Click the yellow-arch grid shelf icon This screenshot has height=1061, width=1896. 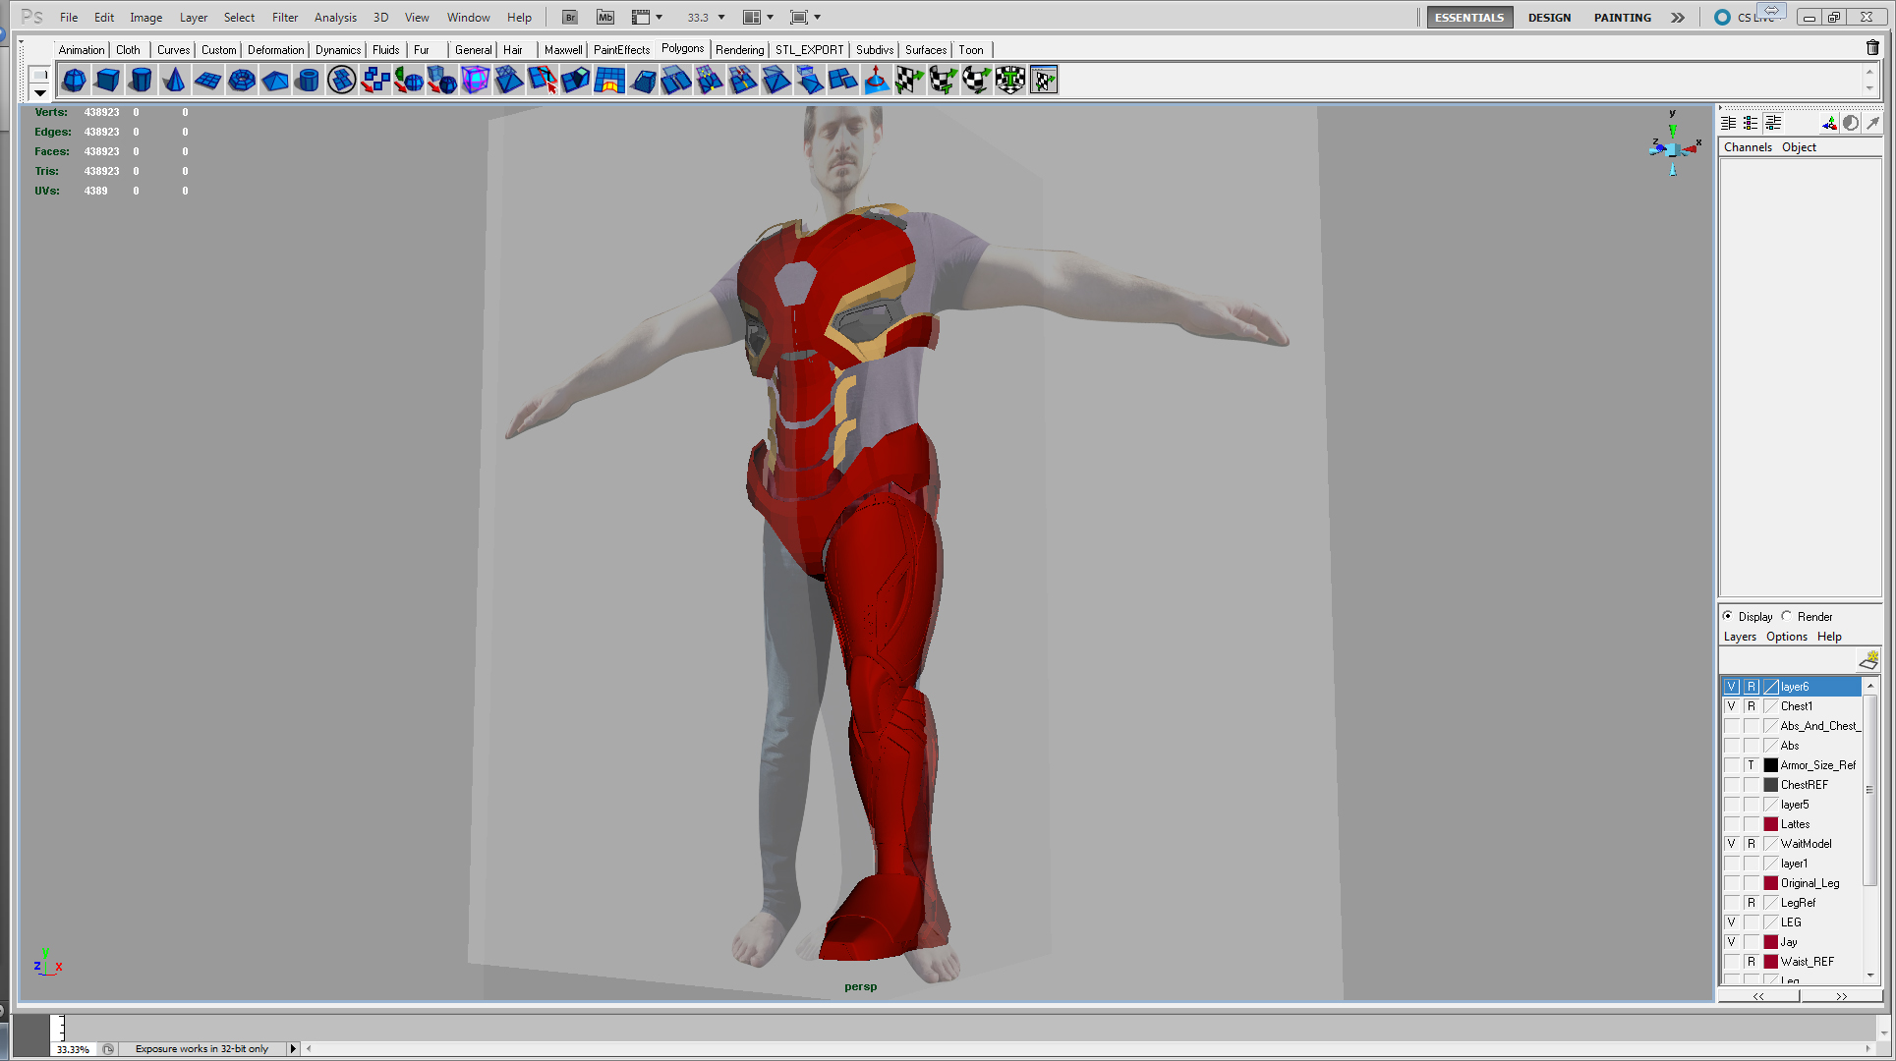click(x=608, y=81)
